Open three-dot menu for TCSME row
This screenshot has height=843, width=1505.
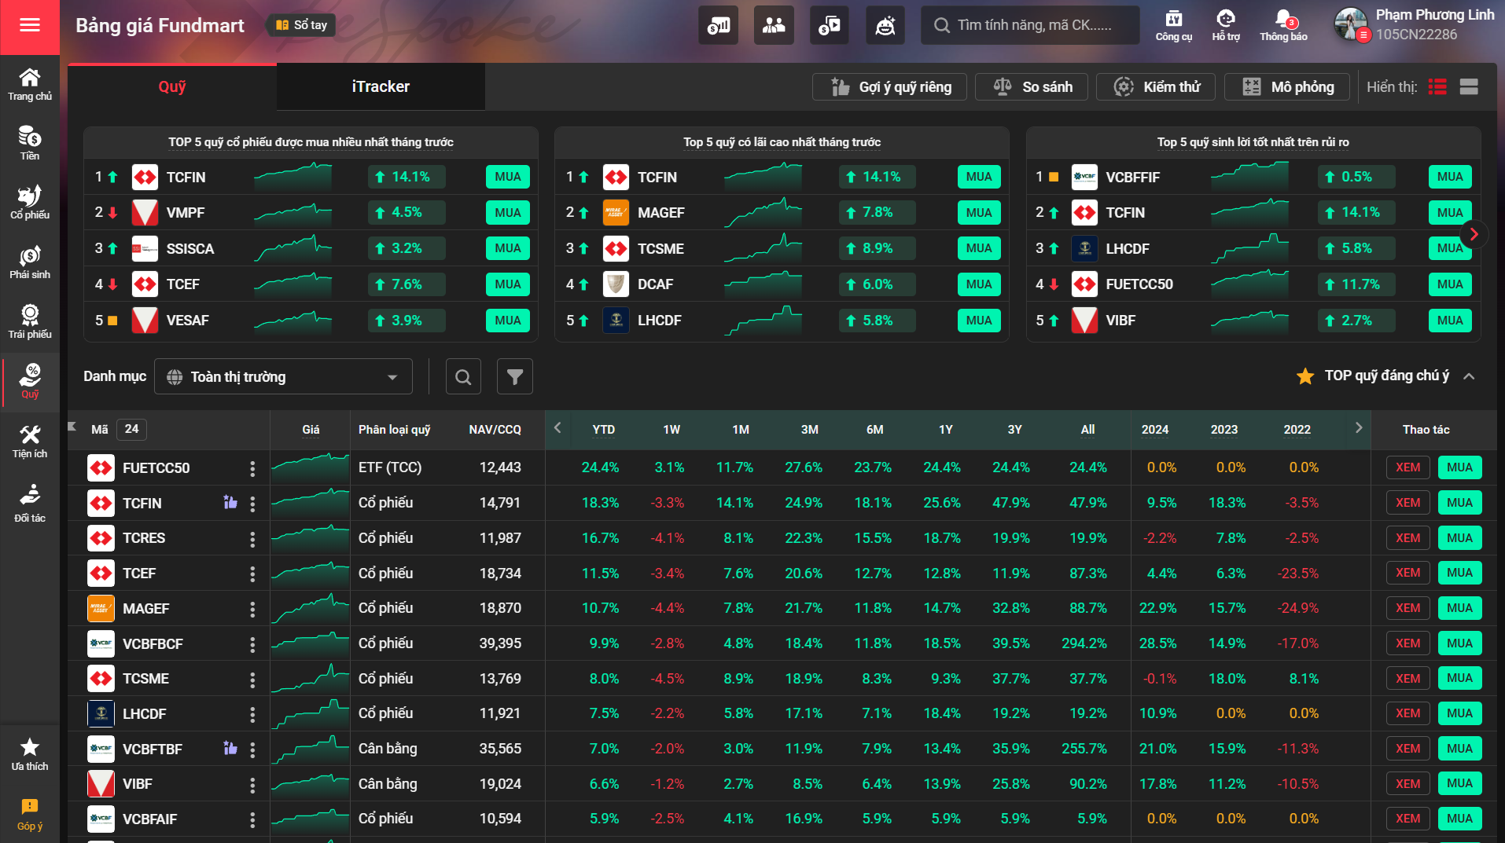252,679
